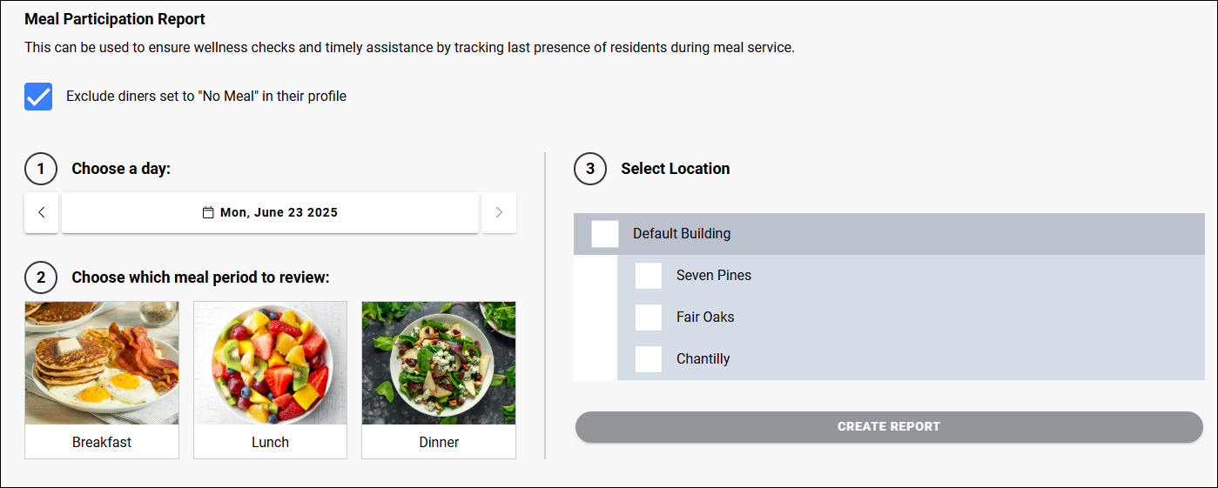Go to previous day with left chevron
Viewport: 1218px width, 488px height.
click(41, 212)
